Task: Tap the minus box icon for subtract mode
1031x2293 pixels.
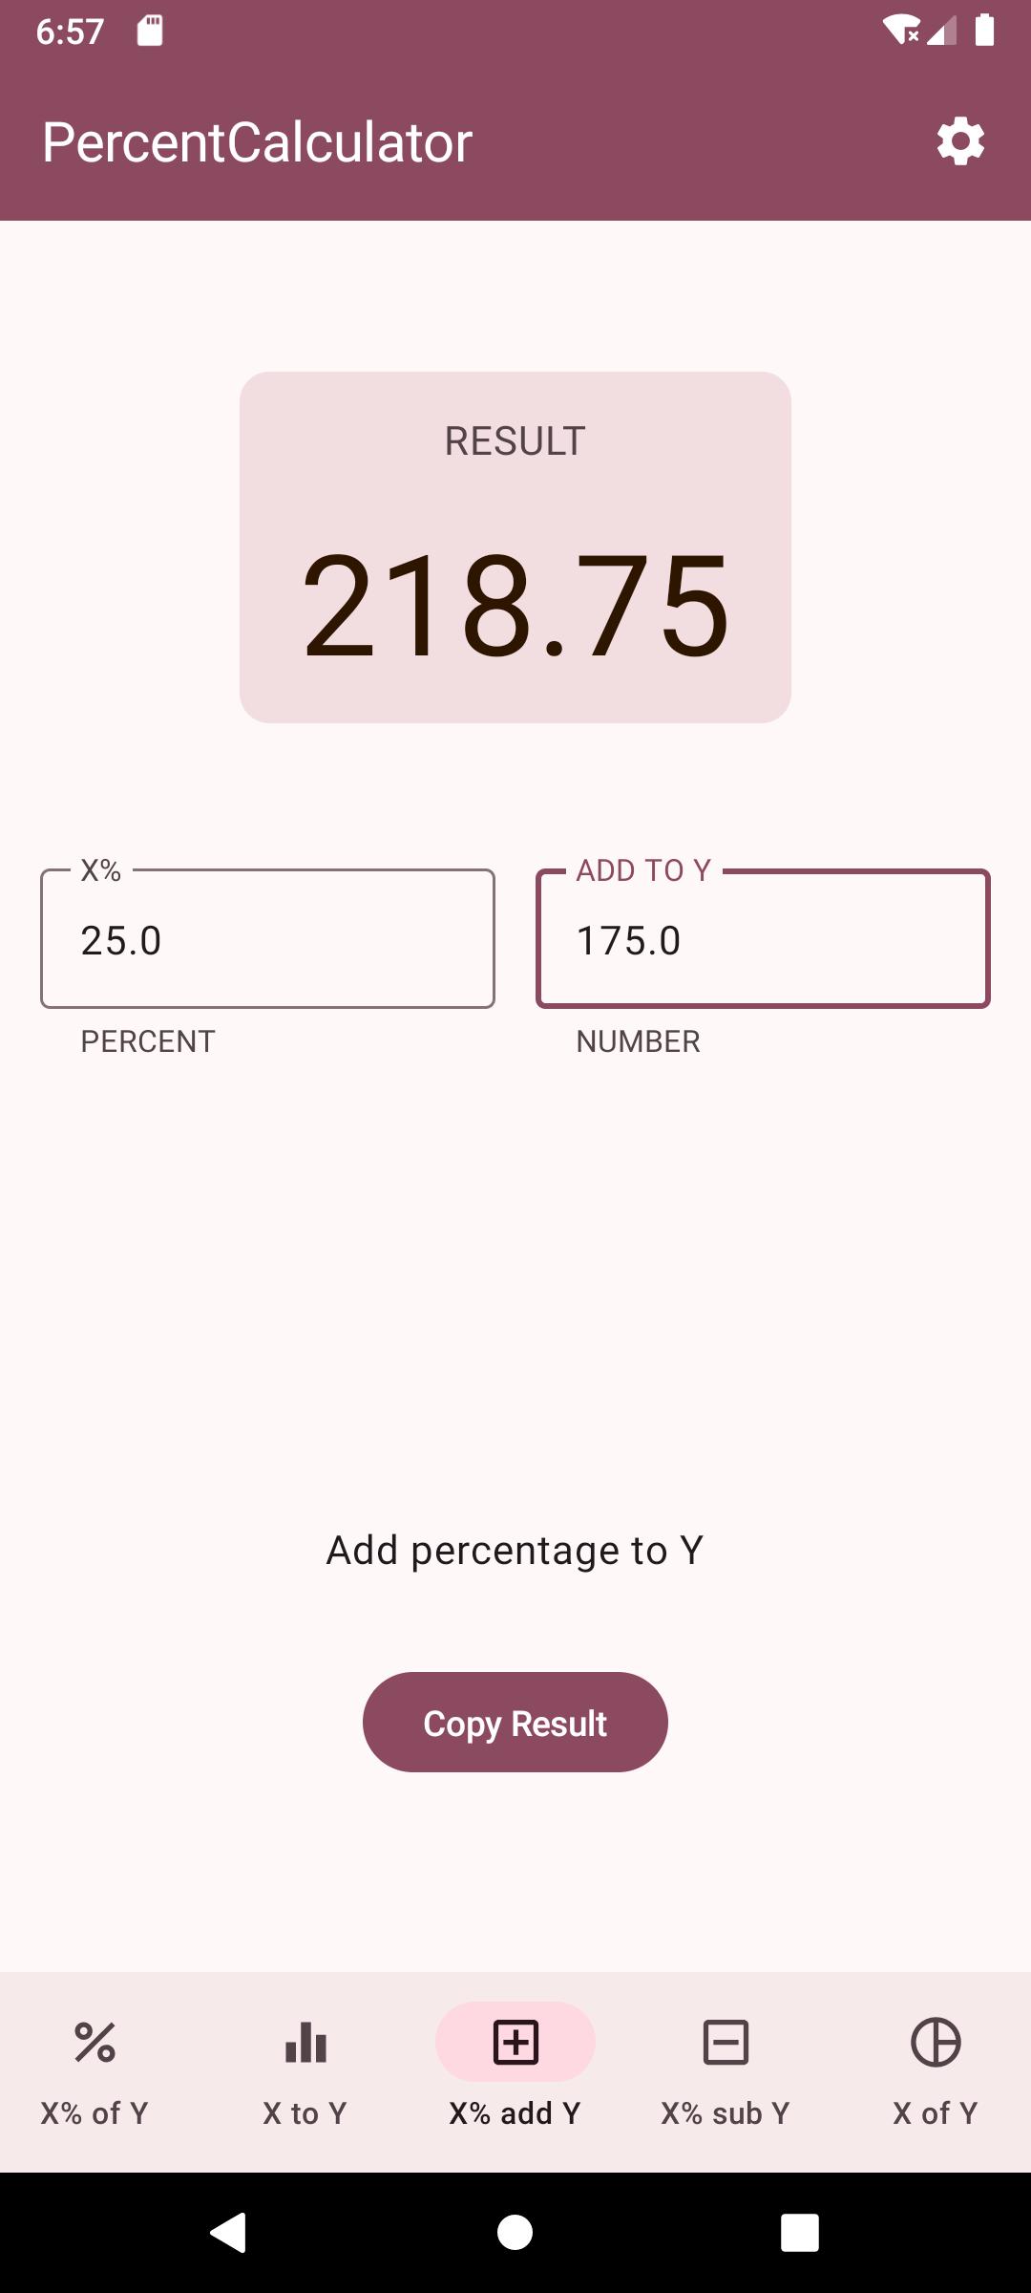Action: 726,2043
